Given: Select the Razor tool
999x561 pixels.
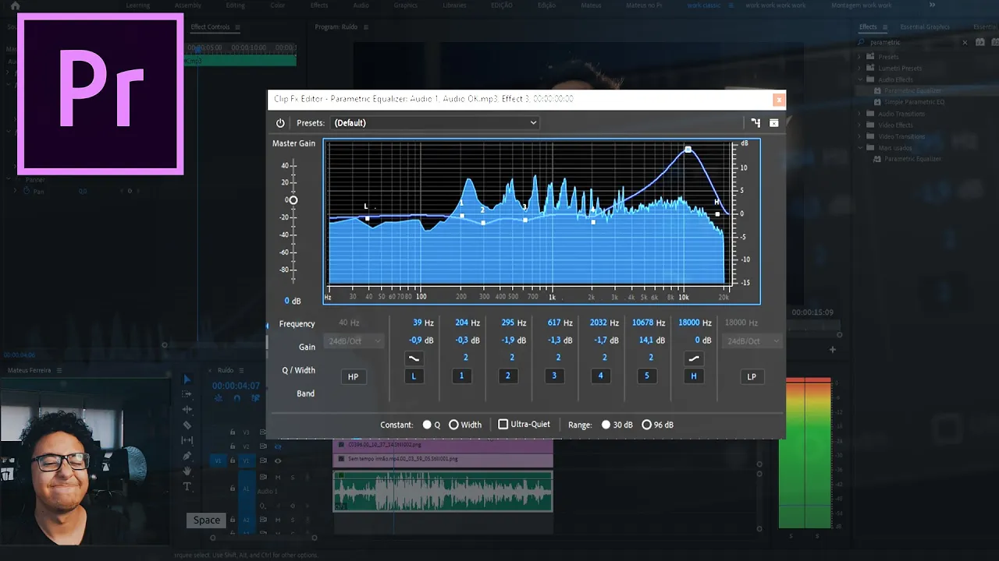Looking at the screenshot, I should [x=187, y=425].
